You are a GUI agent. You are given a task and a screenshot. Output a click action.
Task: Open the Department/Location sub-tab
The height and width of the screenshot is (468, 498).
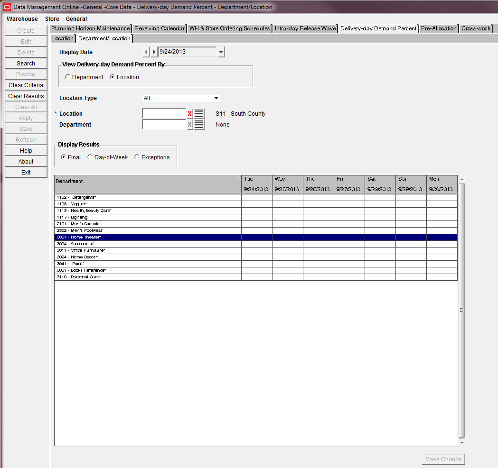coord(104,38)
